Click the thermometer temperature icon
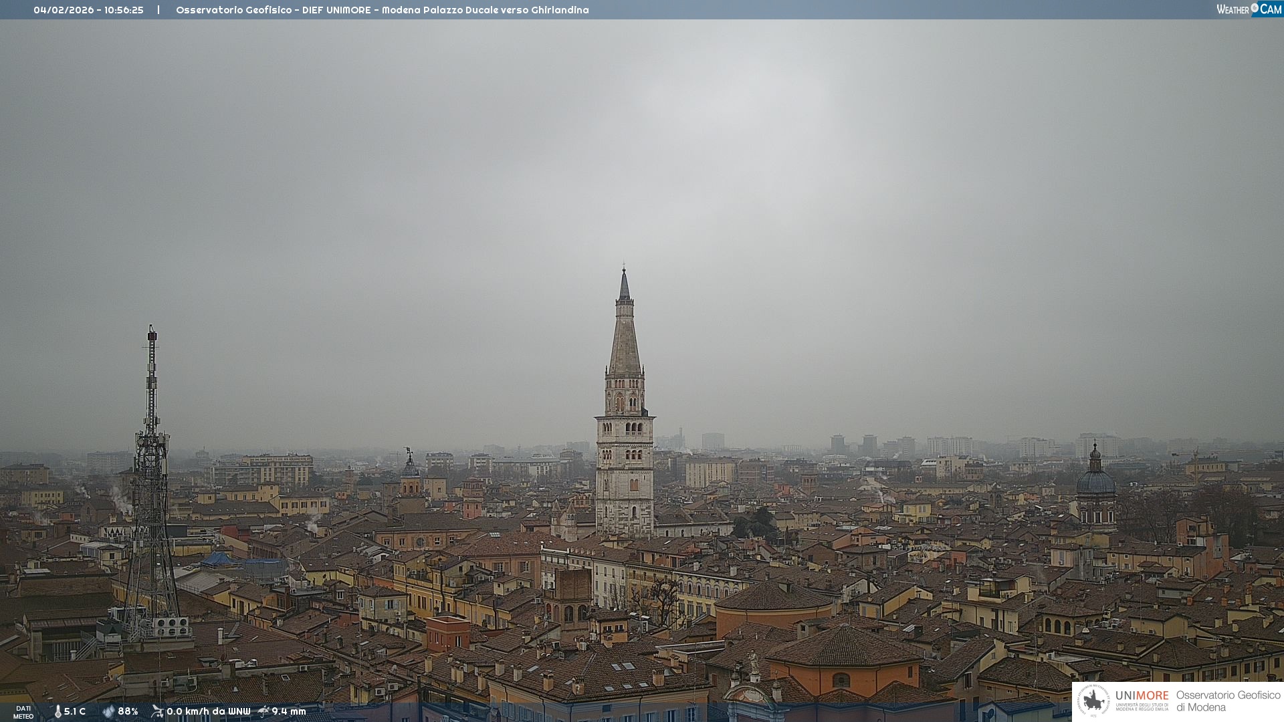1284x722 pixels. (x=58, y=712)
